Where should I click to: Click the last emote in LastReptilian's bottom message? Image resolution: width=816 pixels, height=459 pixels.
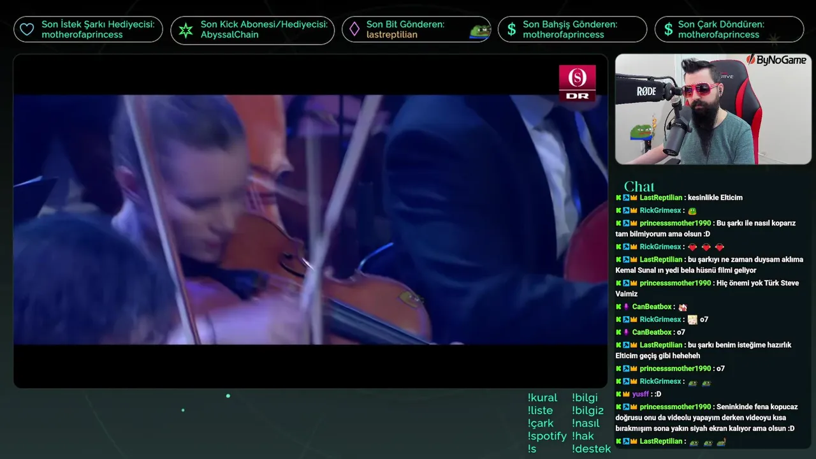(721, 442)
